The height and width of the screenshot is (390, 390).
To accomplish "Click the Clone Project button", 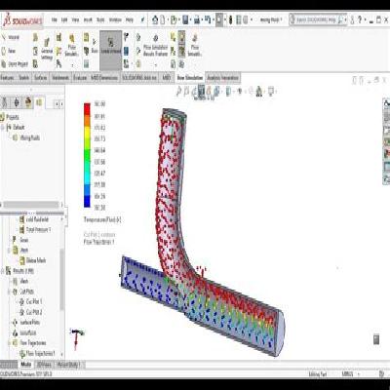I will [15, 64].
